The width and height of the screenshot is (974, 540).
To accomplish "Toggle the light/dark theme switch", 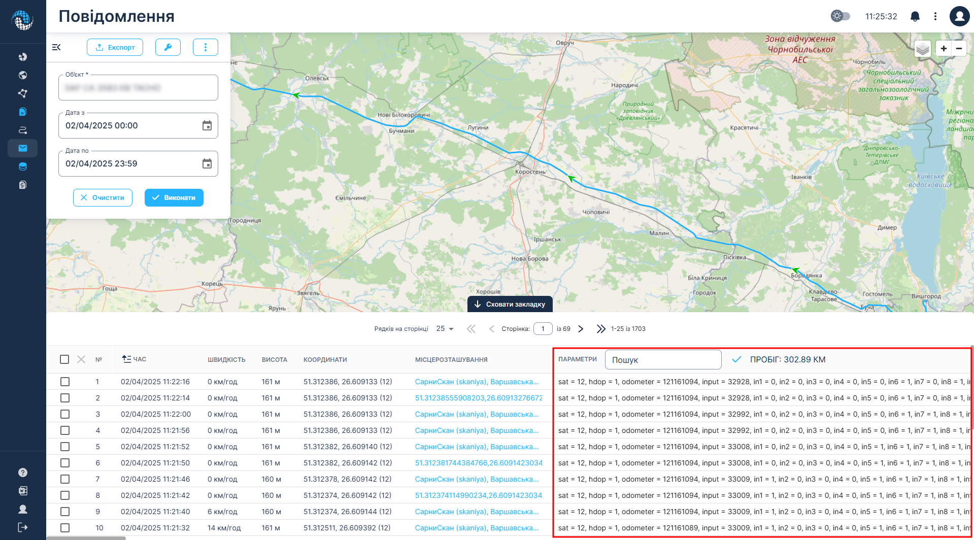I will 840,16.
